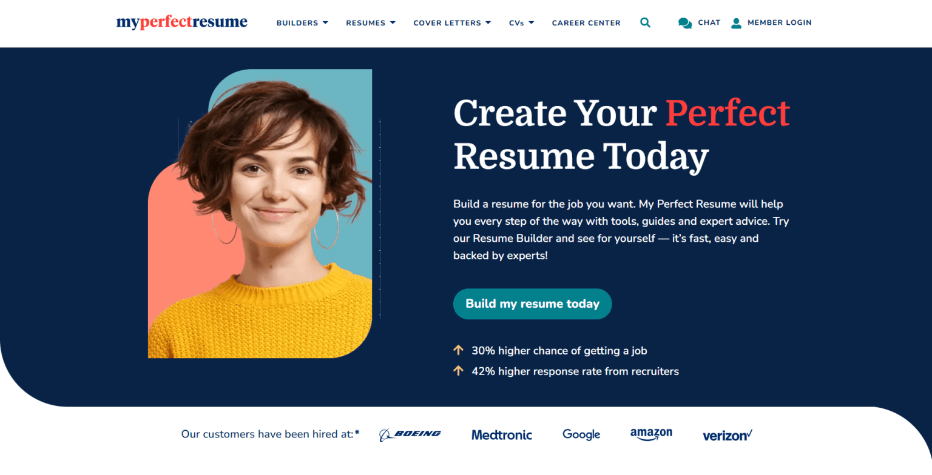Expand the Builders dropdown menu

[x=302, y=23]
